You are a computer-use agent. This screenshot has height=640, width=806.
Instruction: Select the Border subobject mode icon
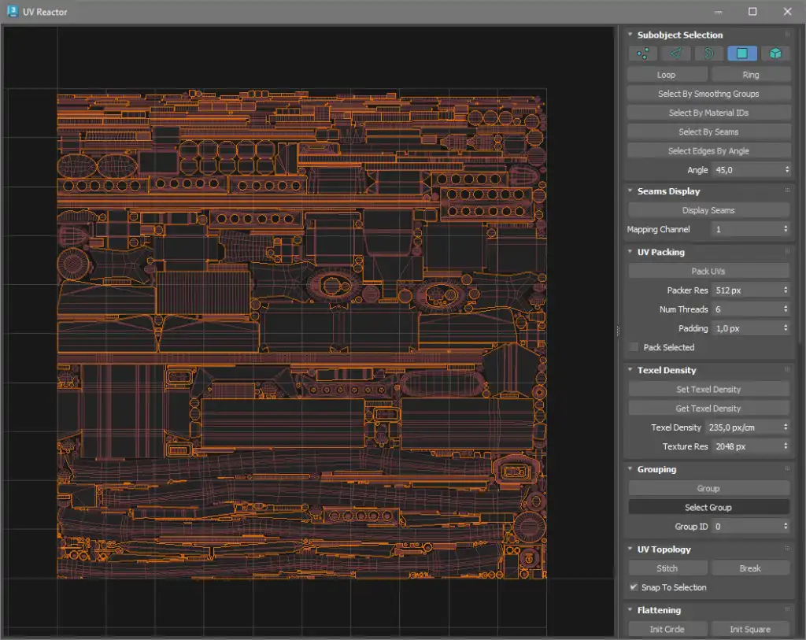click(x=709, y=54)
